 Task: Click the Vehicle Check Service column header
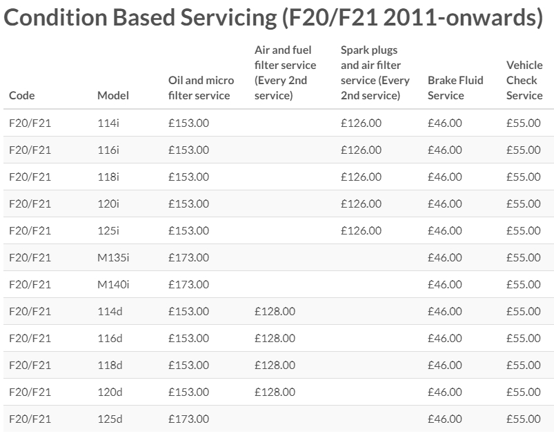[524, 80]
